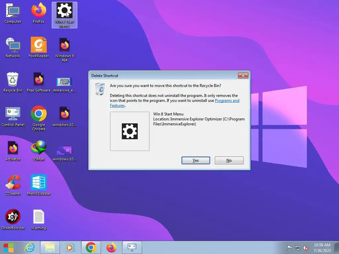The image size is (339, 254).
Task: Select the Windows 9 X64 desktop file
Action: click(x=65, y=50)
